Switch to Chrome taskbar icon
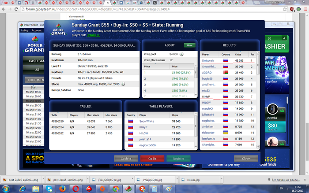This screenshot has width=309, height=193. [116, 189]
